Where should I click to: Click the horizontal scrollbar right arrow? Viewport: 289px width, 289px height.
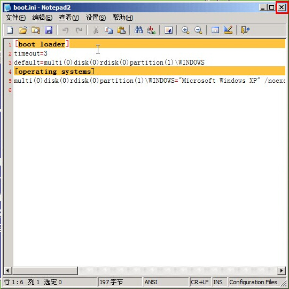pos(282,270)
